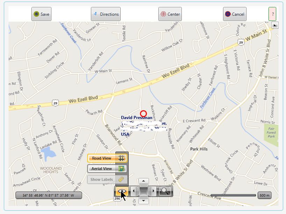The image size is (286, 214).
Task: Open the question mark help button
Action: [x=272, y=14]
